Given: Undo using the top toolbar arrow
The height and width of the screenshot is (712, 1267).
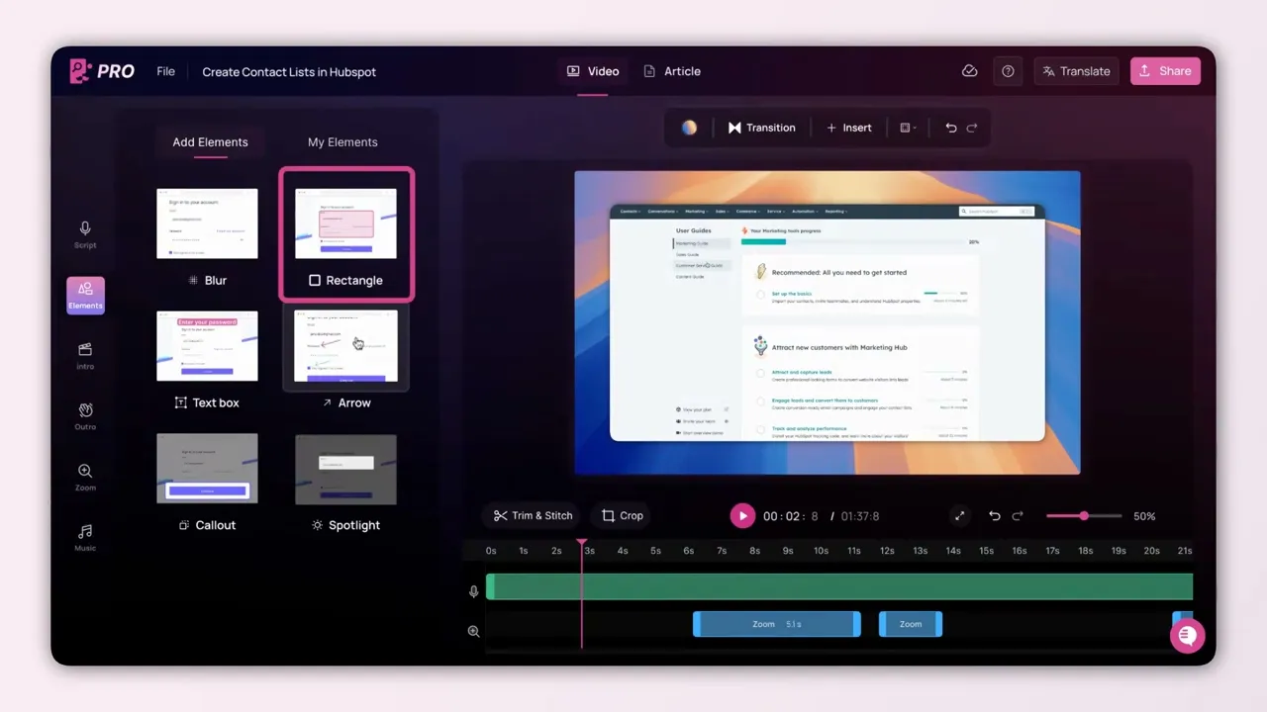Looking at the screenshot, I should click(950, 128).
